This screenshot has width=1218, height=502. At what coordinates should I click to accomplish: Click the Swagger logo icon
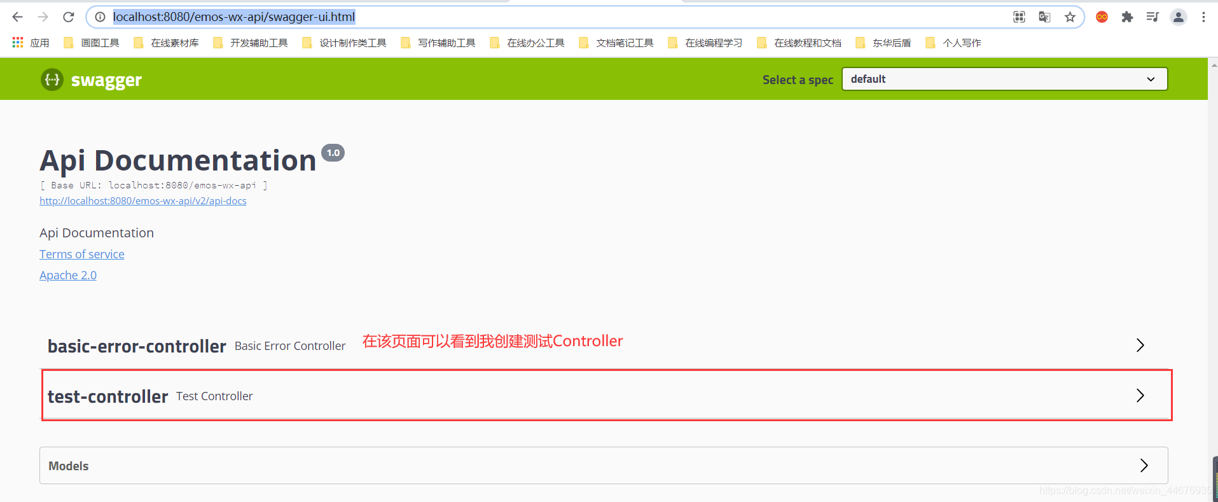pos(52,80)
